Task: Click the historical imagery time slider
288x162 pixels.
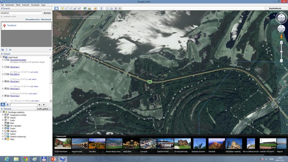Action: 79,17
